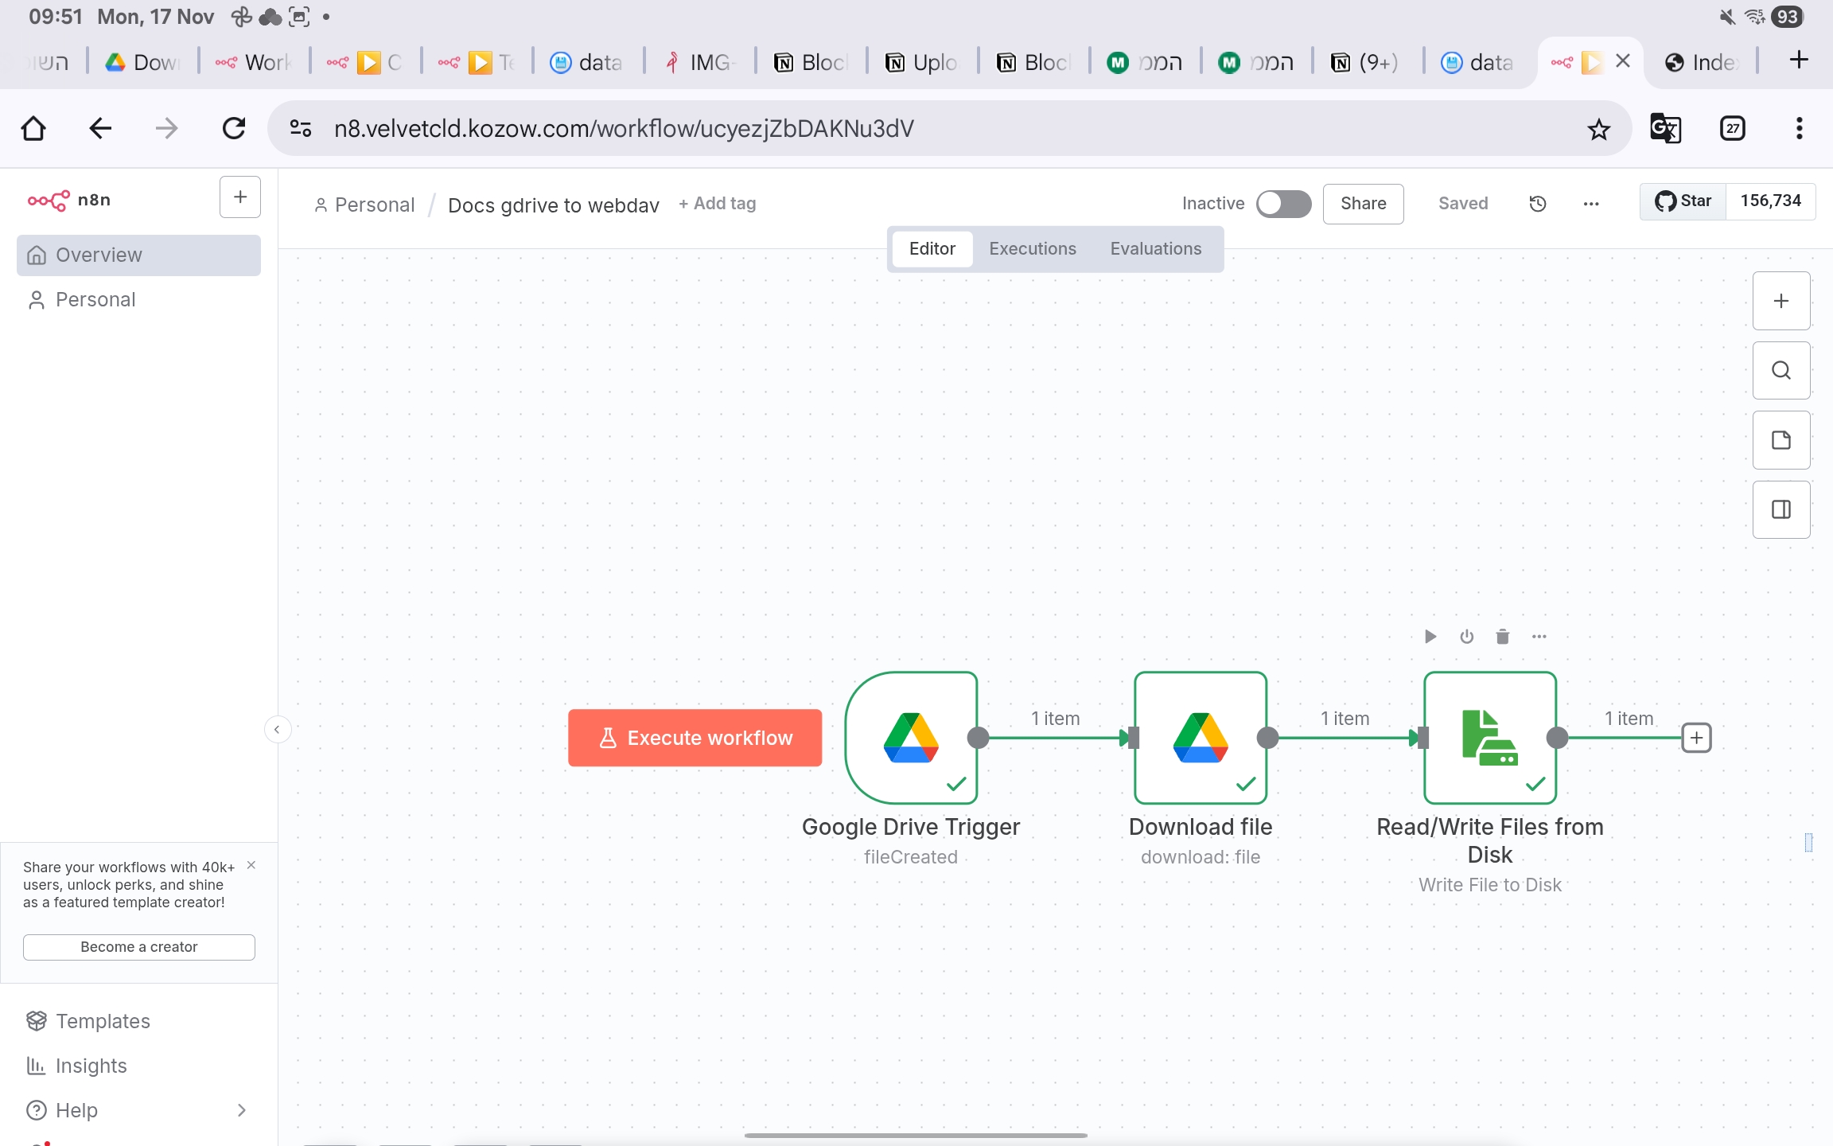Switch to the Evaluations tab

coord(1155,249)
